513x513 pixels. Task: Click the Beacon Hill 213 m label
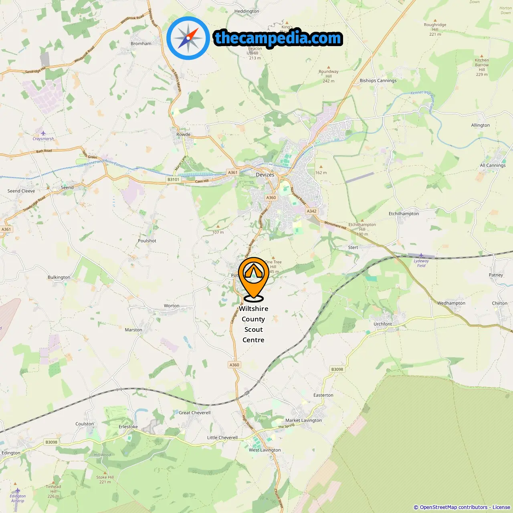point(255,53)
